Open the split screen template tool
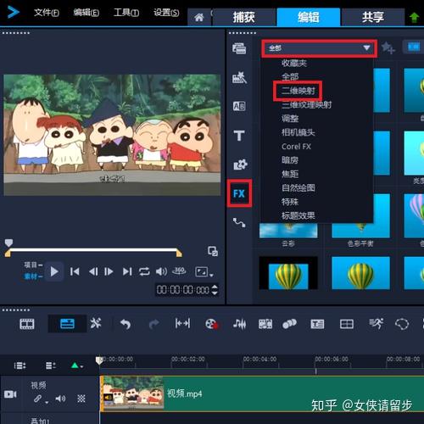The height and width of the screenshot is (424, 424). (x=347, y=324)
